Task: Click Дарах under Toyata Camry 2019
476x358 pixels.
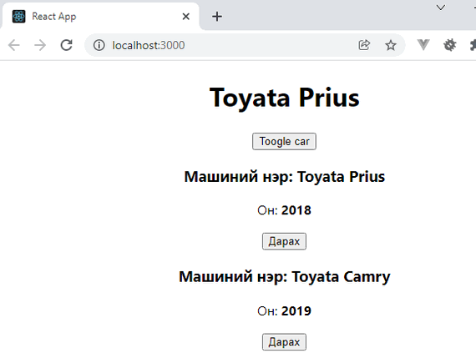Action: (284, 342)
